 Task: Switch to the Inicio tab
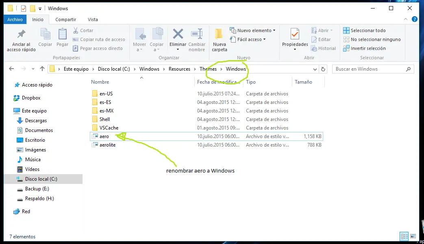(x=37, y=19)
